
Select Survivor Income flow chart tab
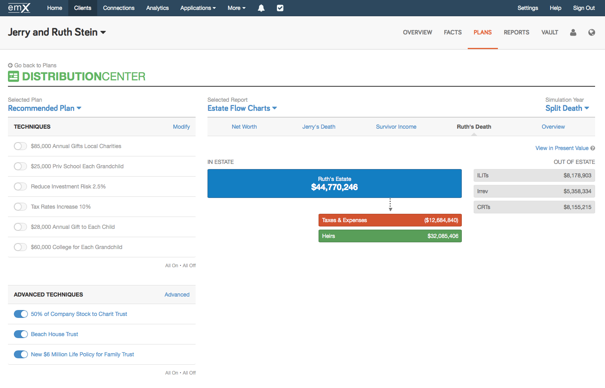(396, 127)
